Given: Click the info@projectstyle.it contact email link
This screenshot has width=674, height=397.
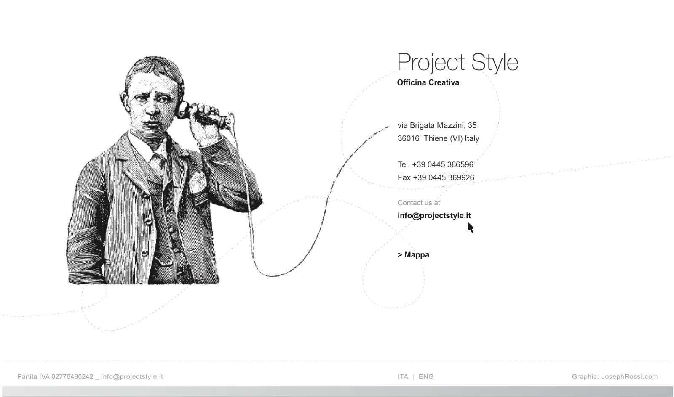Looking at the screenshot, I should (x=434, y=216).
